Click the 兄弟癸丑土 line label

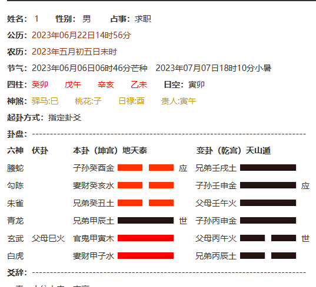(x=94, y=204)
